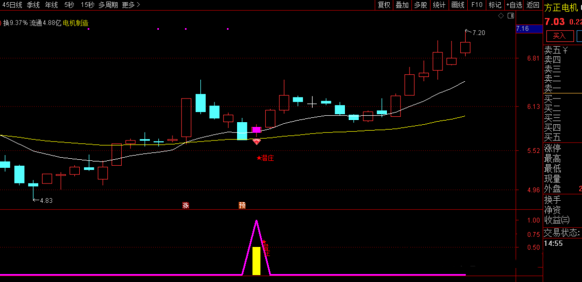Viewport: 582px width, 282px height.
Task: Click the 4.83 low price marker
Action: [x=46, y=200]
